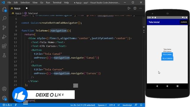This screenshot has width=190, height=107.
Task: Click line number 14 in gutter
Action: pyautogui.click(x=15, y=50)
